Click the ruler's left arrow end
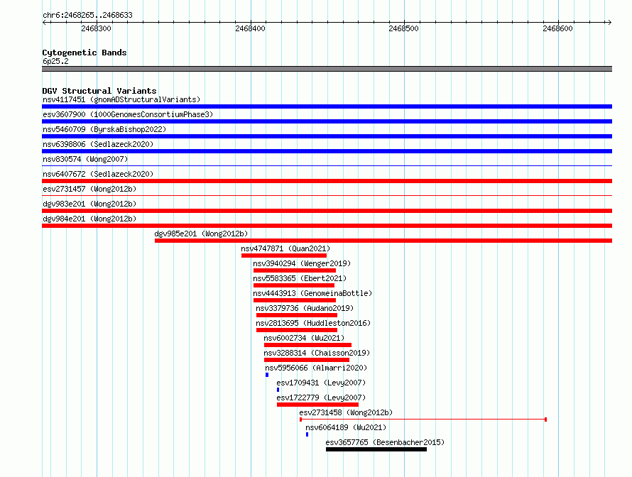The image size is (632, 477). (x=44, y=22)
